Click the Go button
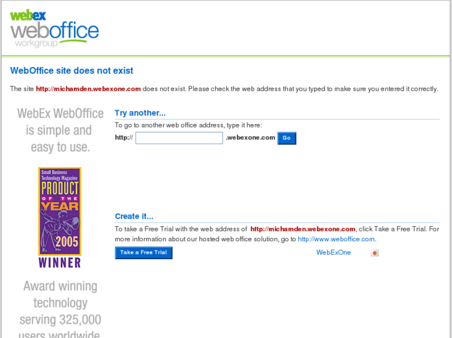452x338 pixels. coord(287,138)
